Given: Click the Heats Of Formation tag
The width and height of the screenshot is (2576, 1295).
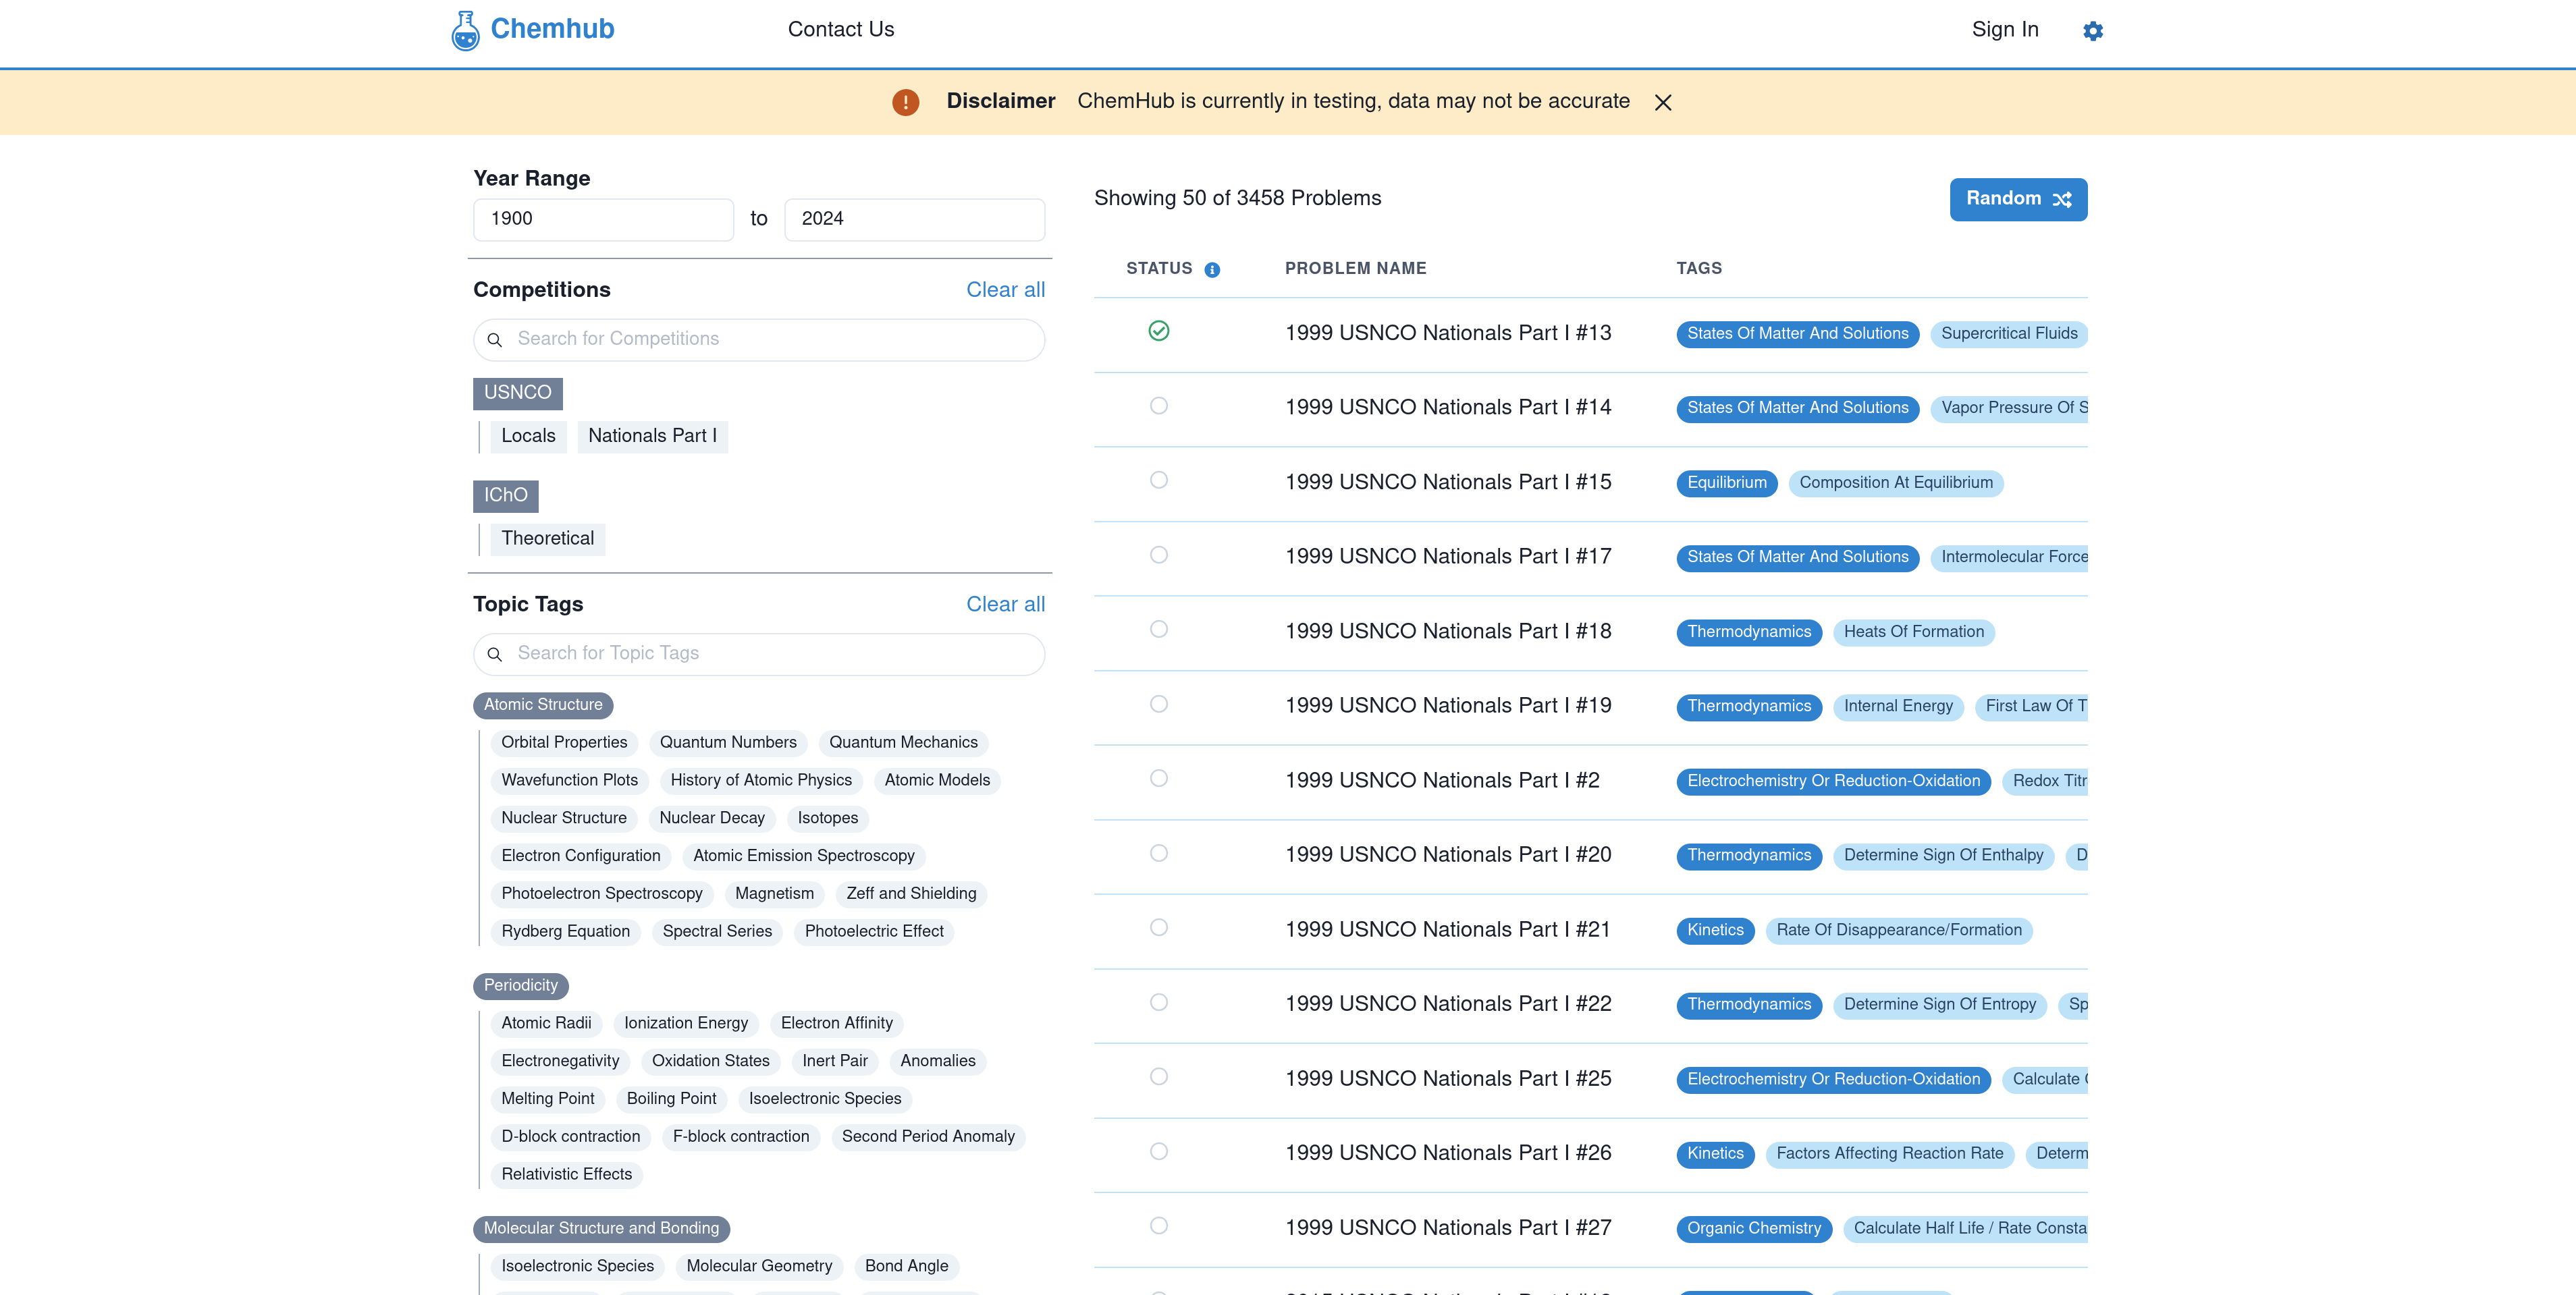Looking at the screenshot, I should [1913, 632].
